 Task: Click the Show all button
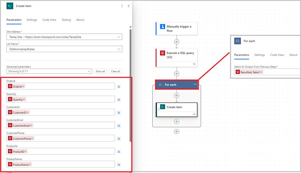pyautogui.click(x=100, y=71)
